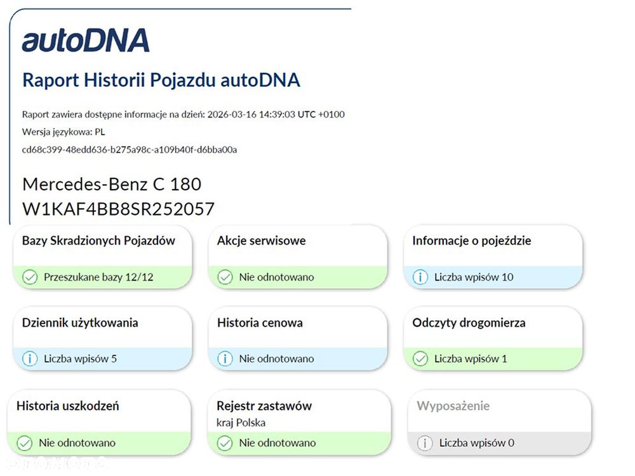Viewport: 635px width, 476px height.
Task: Click report ID starting with cd68c399
Action: click(x=130, y=150)
